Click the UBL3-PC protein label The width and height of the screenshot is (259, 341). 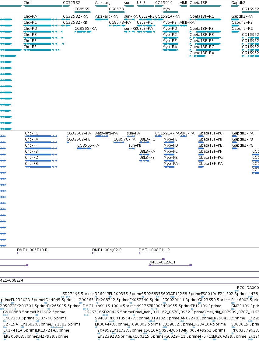click(x=147, y=139)
